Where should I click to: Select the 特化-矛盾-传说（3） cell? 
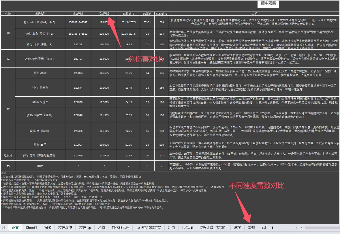(40, 44)
